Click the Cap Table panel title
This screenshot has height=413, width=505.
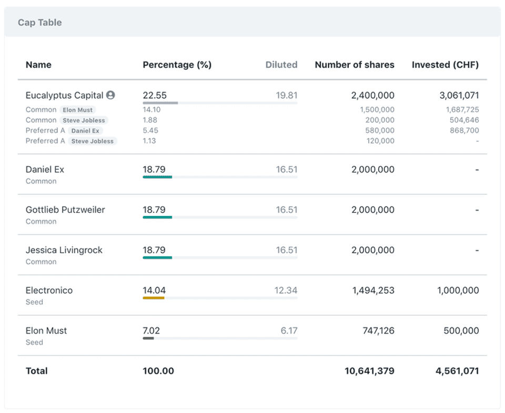[x=39, y=23]
